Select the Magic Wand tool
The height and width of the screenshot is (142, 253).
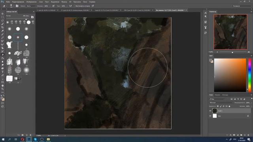point(2,24)
